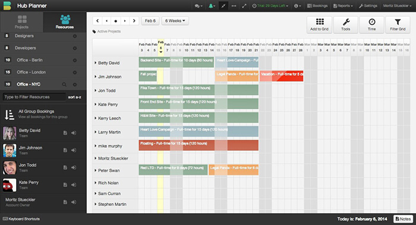Click the Add to Grid button
The height and width of the screenshot is (225, 416).
[x=320, y=25]
